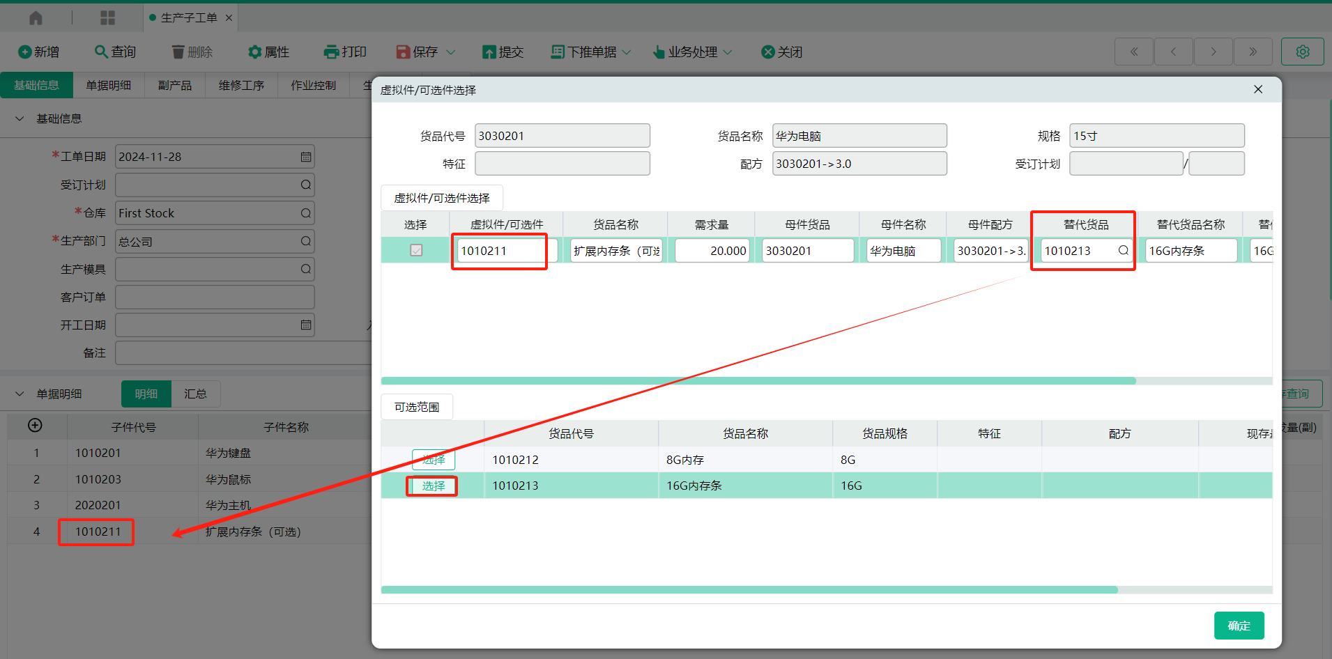Screen dimensions: 1332x659
Task: Close the 虚拟件/可选件选择 dialog
Action: pos(1258,89)
